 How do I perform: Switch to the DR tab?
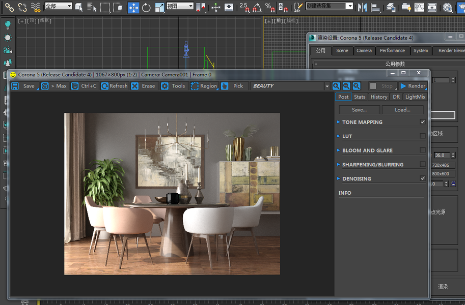396,97
